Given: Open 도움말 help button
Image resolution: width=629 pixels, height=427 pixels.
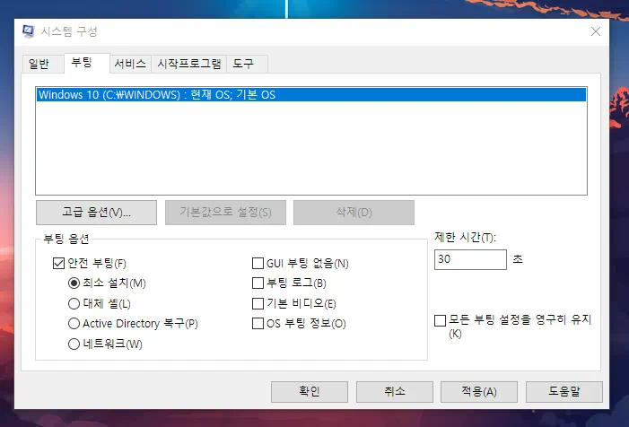Looking at the screenshot, I should coord(564,392).
